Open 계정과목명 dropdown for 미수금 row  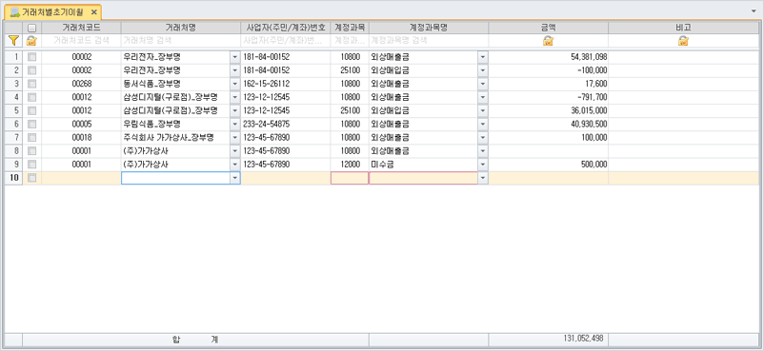[x=483, y=164]
